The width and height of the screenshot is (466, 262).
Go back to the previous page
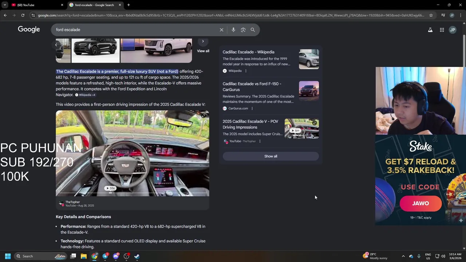tap(5, 15)
